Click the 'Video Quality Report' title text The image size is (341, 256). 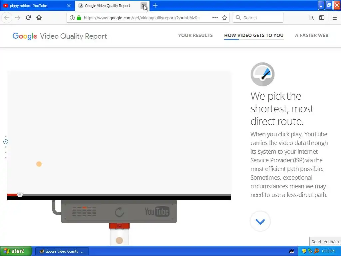point(74,36)
